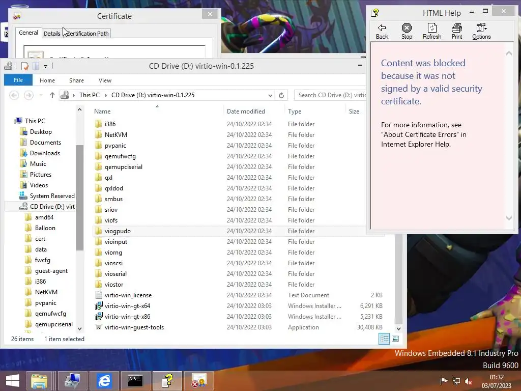Go up one folder level

tap(52, 95)
